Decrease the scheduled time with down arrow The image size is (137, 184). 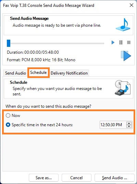(129, 126)
